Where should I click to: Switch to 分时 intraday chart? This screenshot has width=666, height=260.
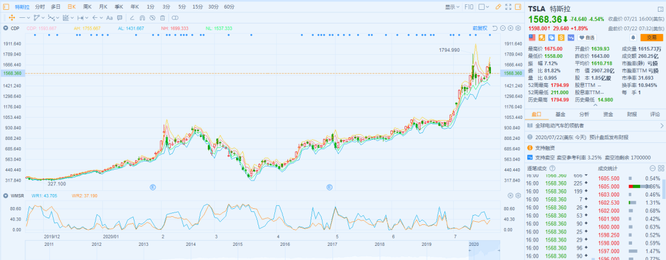(x=40, y=7)
